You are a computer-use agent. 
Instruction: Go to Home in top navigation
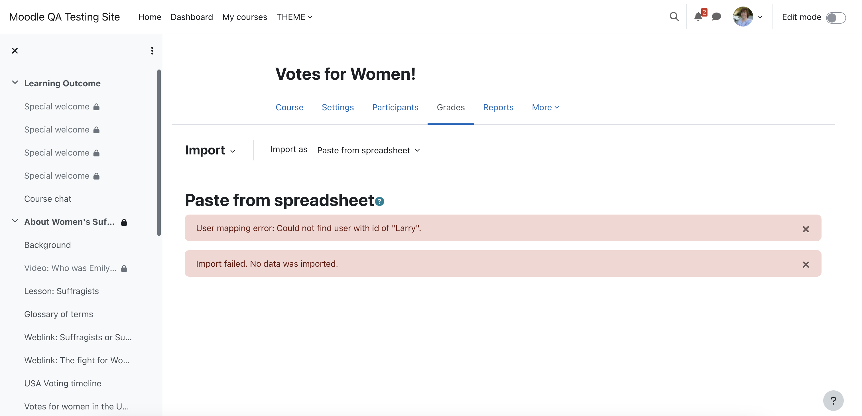pyautogui.click(x=150, y=17)
